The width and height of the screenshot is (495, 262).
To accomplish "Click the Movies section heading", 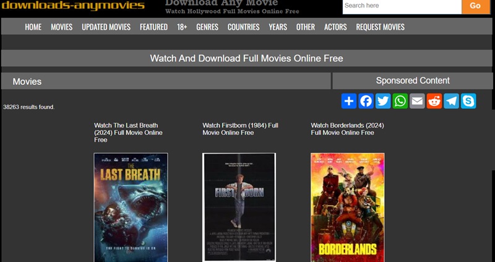I will click(x=27, y=82).
